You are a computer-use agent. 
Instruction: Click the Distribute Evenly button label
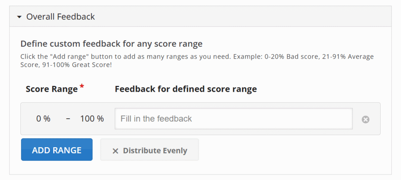pos(155,150)
